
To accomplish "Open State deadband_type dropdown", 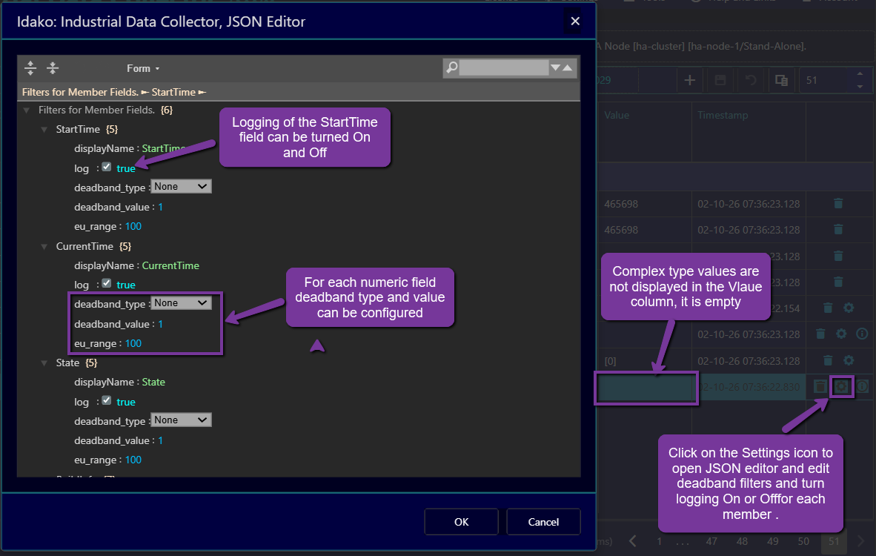I will click(x=181, y=420).
